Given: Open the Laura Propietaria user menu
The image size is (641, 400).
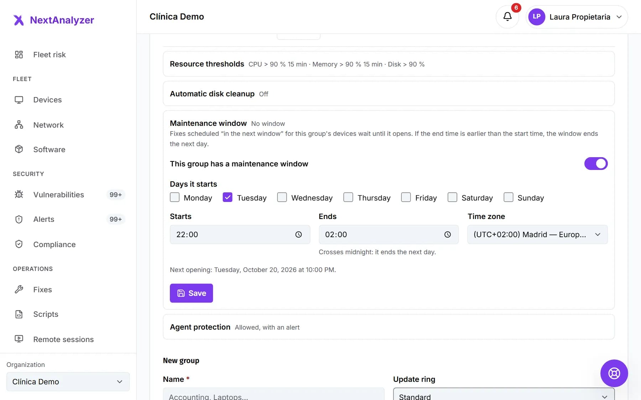Looking at the screenshot, I should click(x=577, y=17).
